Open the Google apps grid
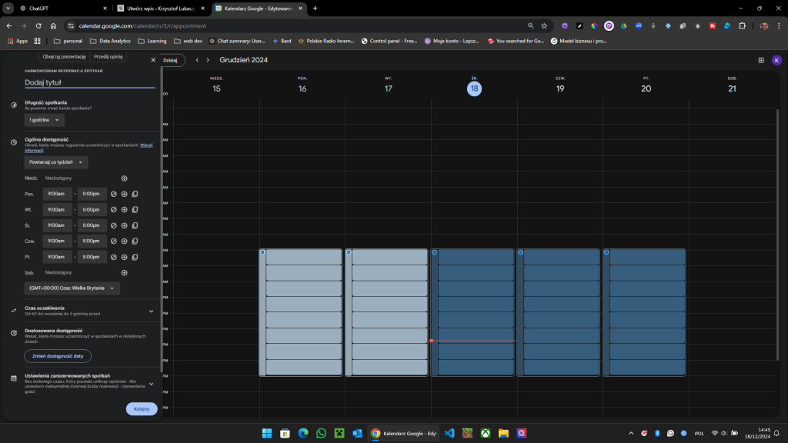This screenshot has height=443, width=788. [x=761, y=60]
